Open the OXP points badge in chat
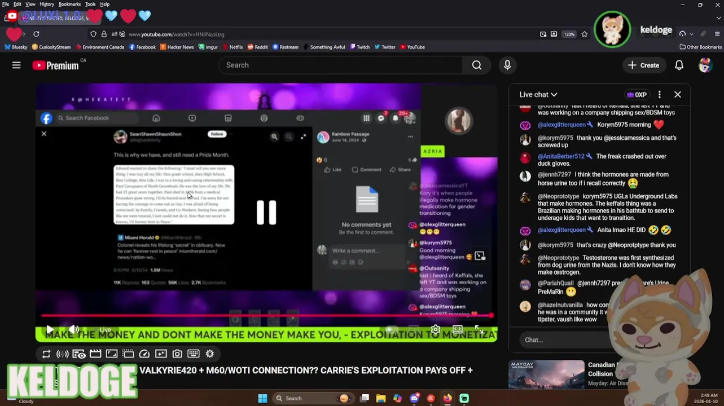Viewport: 724px width, 406px height. [637, 95]
